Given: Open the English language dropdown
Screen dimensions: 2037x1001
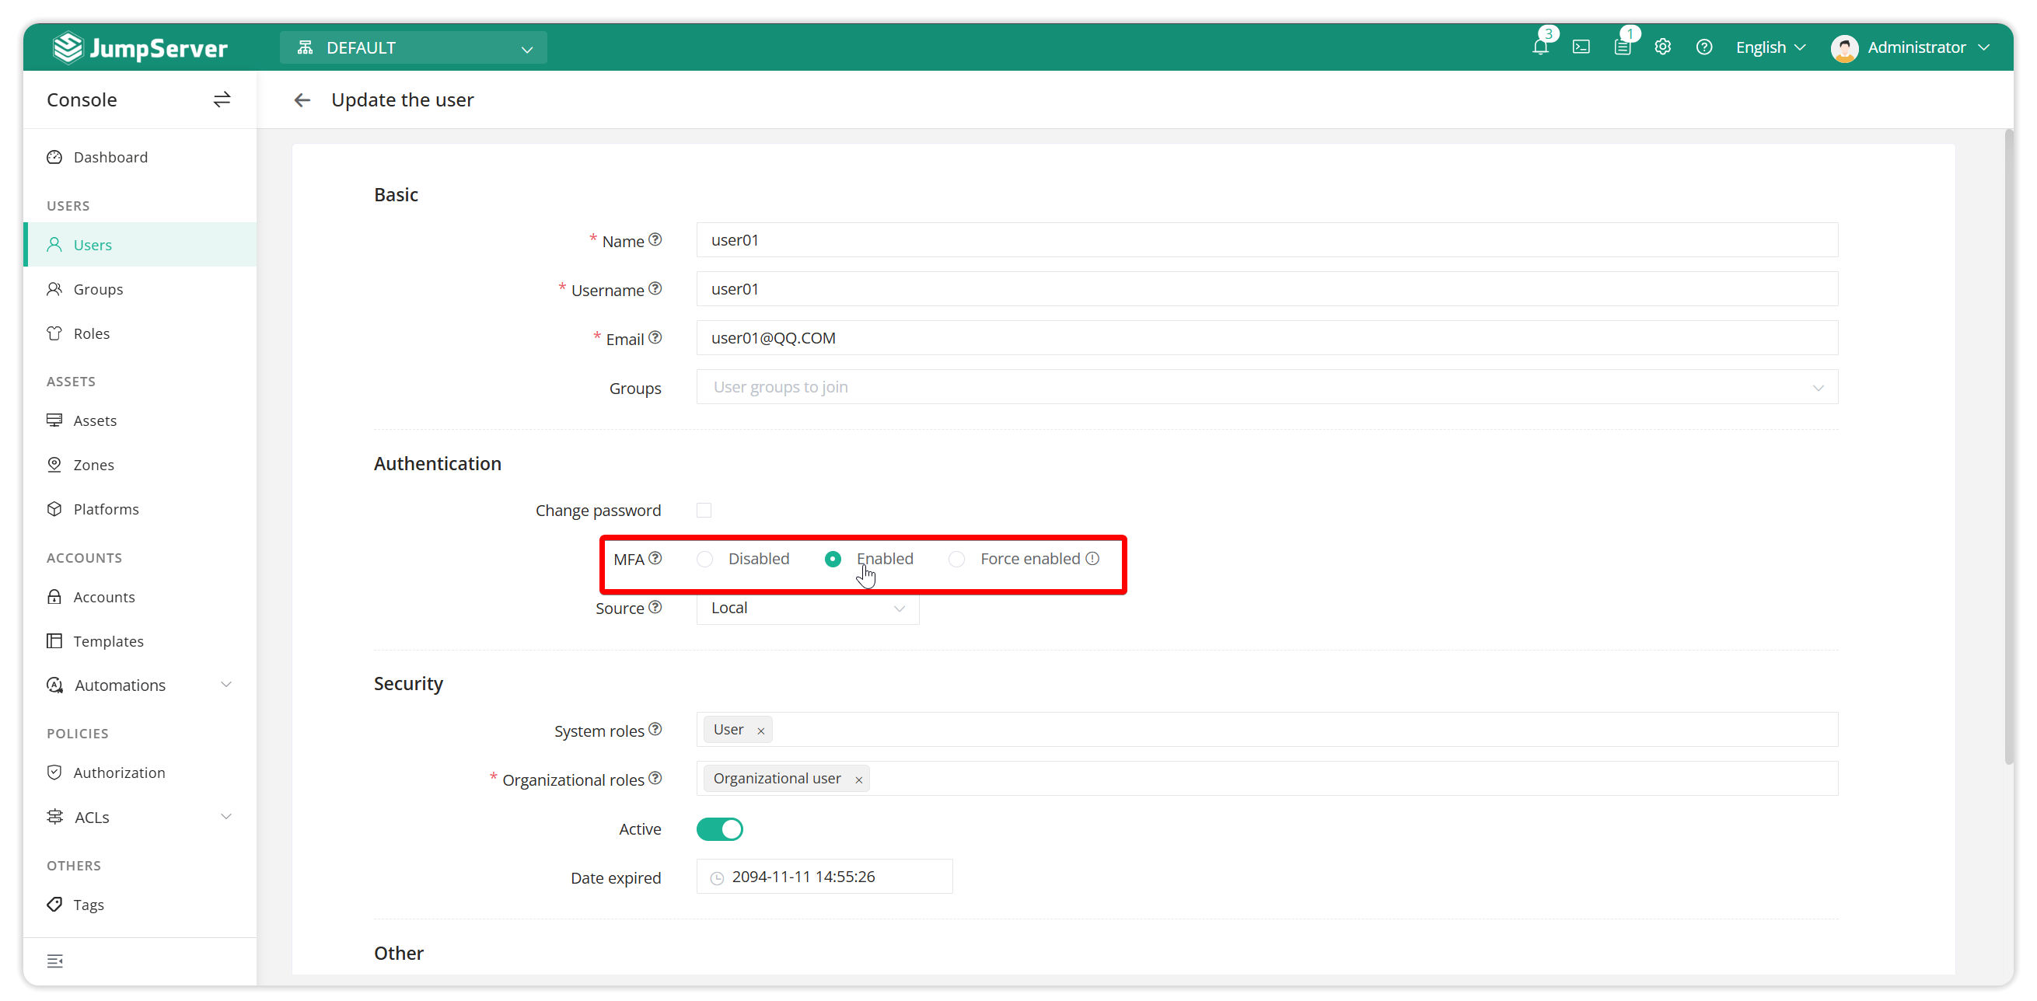Looking at the screenshot, I should 1770,47.
